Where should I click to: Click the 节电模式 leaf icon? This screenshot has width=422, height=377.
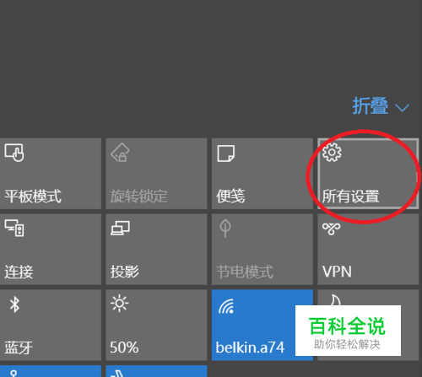pos(225,228)
